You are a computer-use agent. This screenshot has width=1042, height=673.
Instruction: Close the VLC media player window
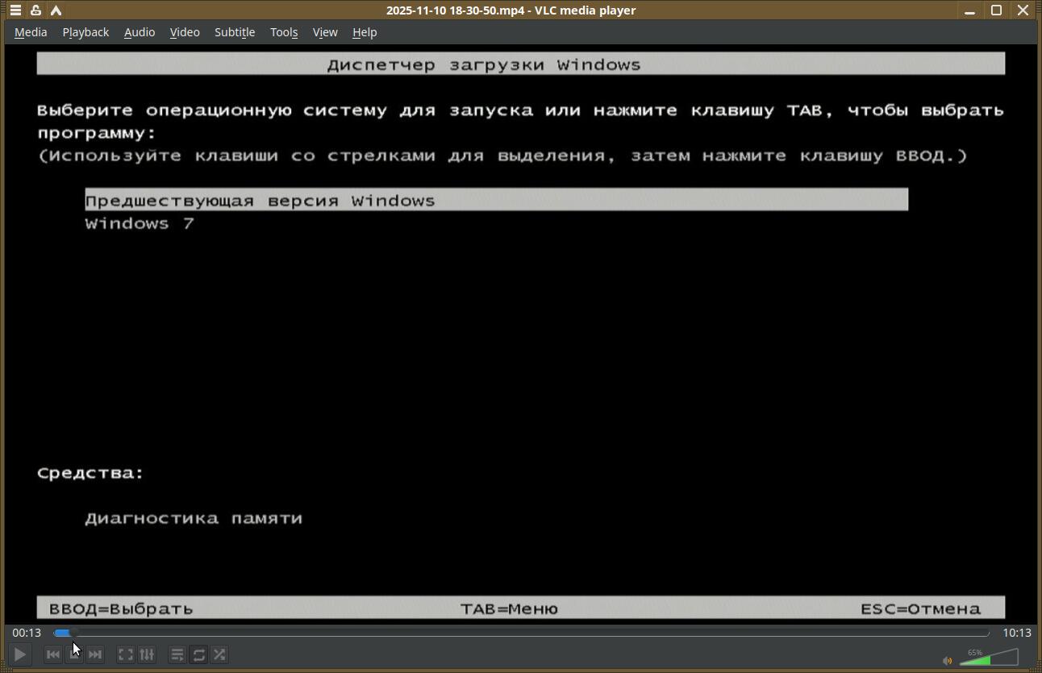[1023, 10]
